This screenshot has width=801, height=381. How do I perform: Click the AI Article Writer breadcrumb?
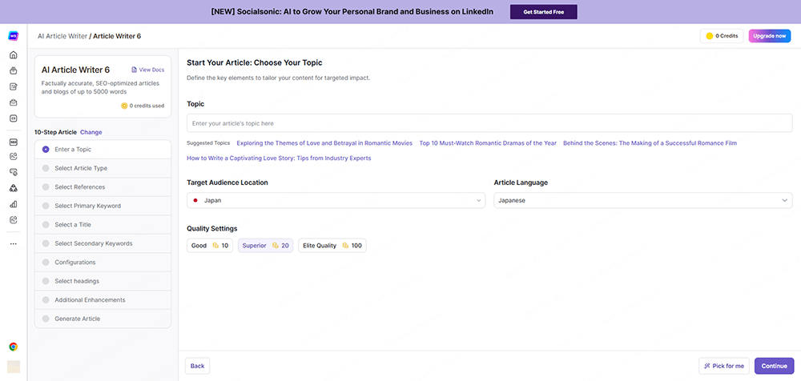pos(62,36)
